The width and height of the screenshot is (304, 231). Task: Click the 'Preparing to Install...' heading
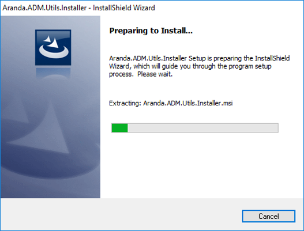click(x=151, y=31)
